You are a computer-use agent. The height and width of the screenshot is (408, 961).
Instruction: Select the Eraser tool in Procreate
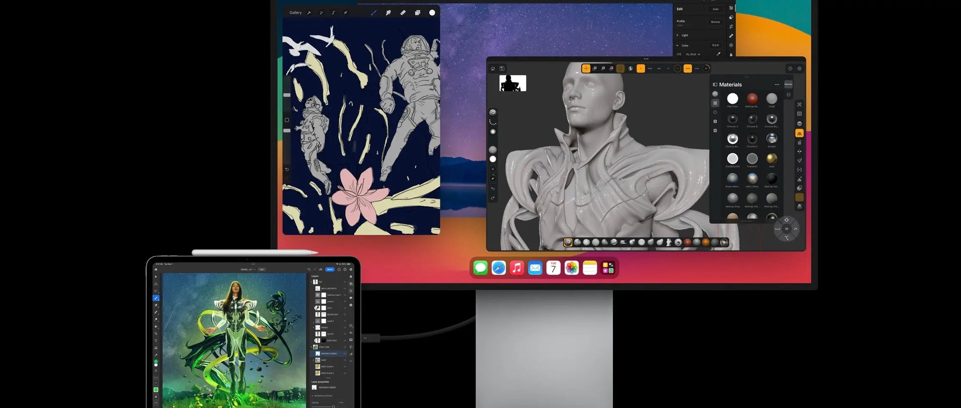click(402, 13)
